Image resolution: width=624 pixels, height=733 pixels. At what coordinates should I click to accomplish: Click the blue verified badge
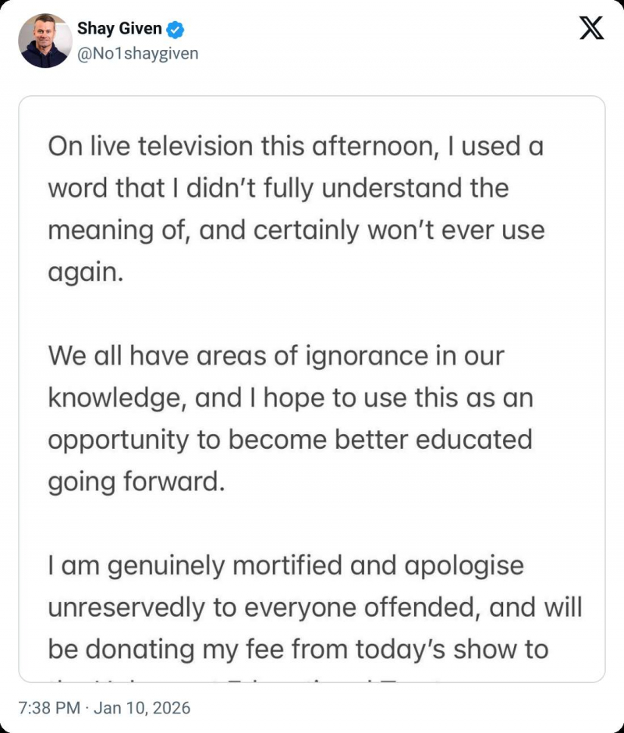[x=177, y=30]
